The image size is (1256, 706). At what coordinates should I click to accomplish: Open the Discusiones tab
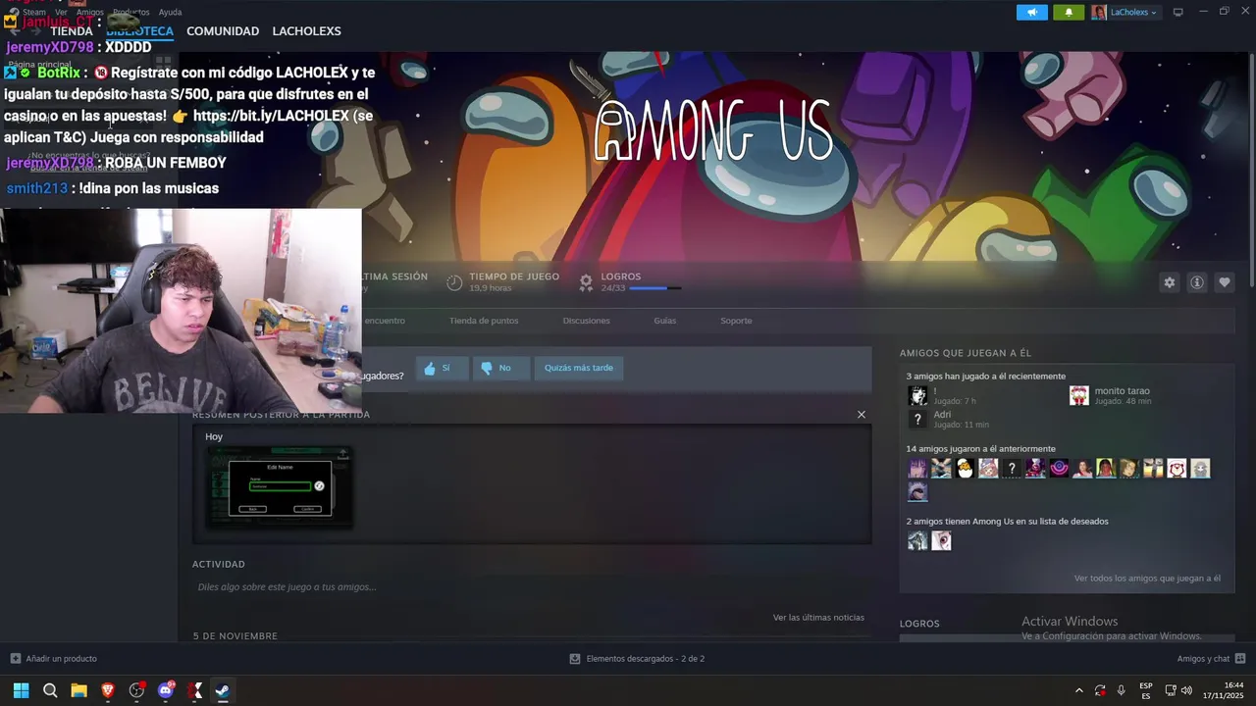tap(586, 321)
